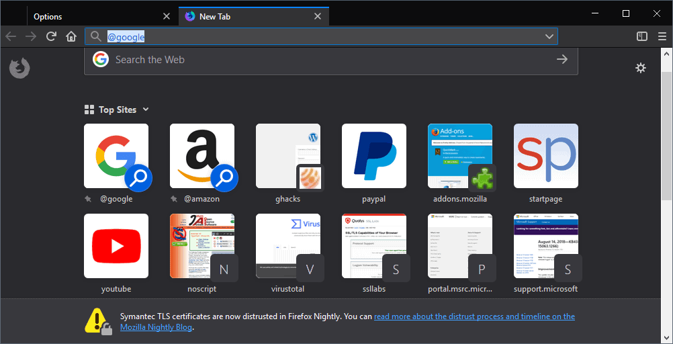Open the home page icon
This screenshot has width=673, height=344.
pyautogui.click(x=71, y=36)
